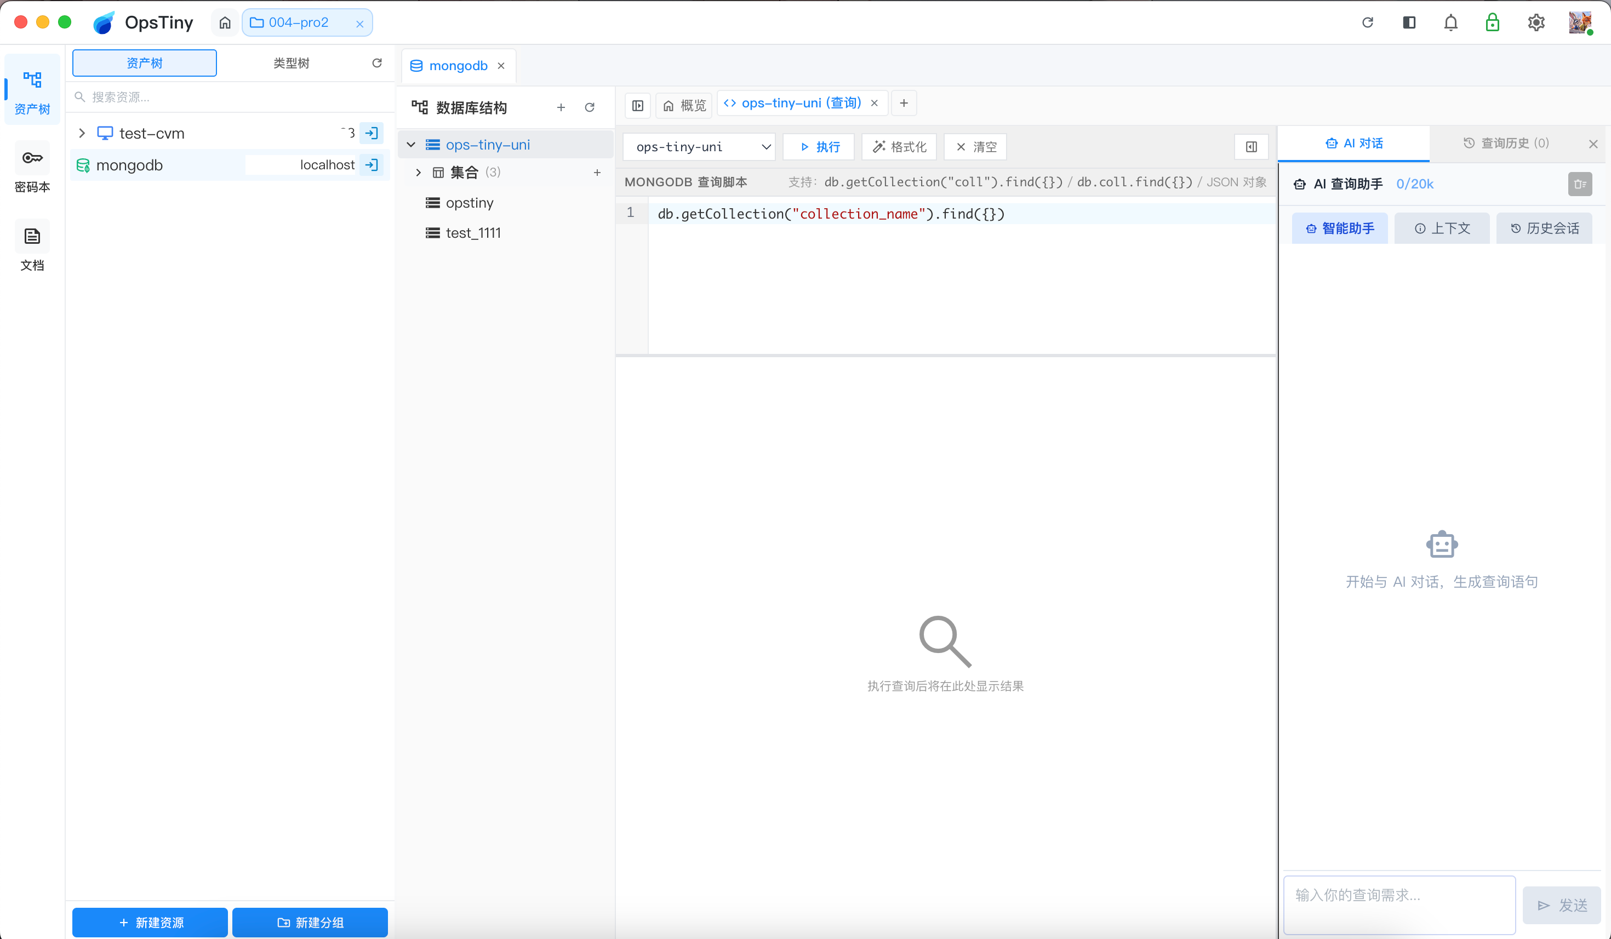Expand the test-cvm tree node
Image resolution: width=1611 pixels, height=939 pixels.
(x=82, y=133)
